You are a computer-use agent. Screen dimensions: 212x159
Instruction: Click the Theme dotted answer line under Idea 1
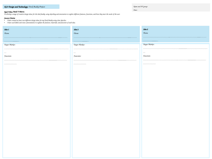click(36, 38)
